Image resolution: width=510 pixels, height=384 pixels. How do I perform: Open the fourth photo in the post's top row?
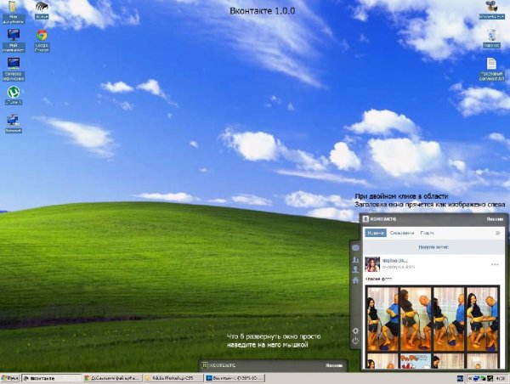coord(482,319)
